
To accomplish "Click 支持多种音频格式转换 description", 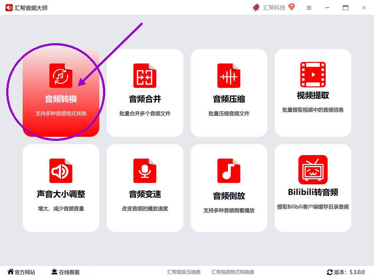I will pyautogui.click(x=61, y=113).
